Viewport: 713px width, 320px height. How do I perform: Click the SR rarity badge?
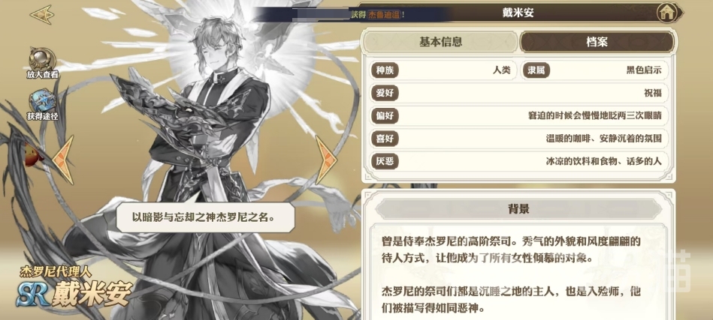pyautogui.click(x=33, y=295)
